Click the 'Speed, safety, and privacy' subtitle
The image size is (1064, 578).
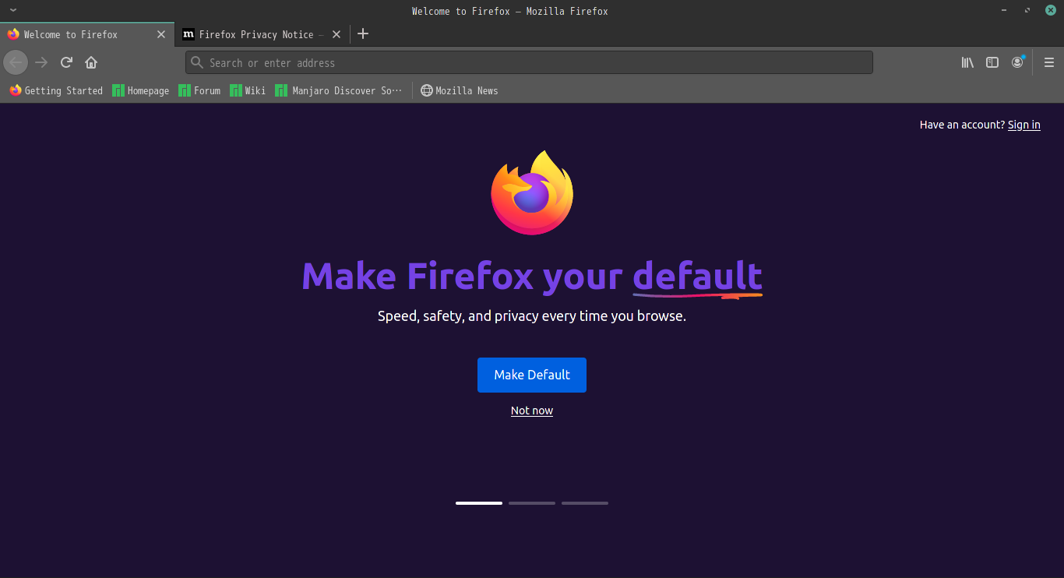pyautogui.click(x=532, y=316)
